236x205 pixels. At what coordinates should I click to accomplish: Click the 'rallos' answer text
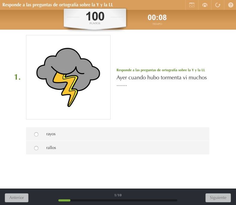51,148
